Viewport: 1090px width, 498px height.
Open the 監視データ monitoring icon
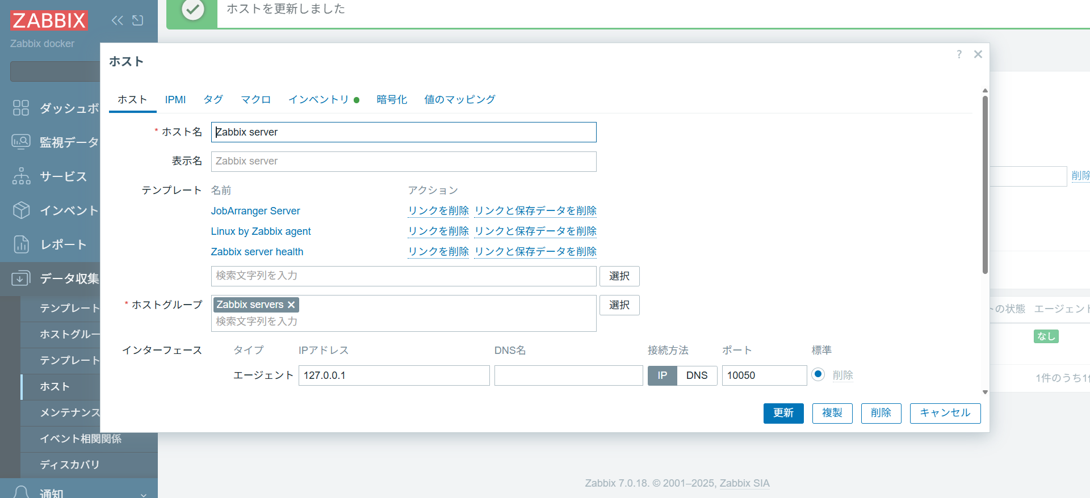point(21,142)
